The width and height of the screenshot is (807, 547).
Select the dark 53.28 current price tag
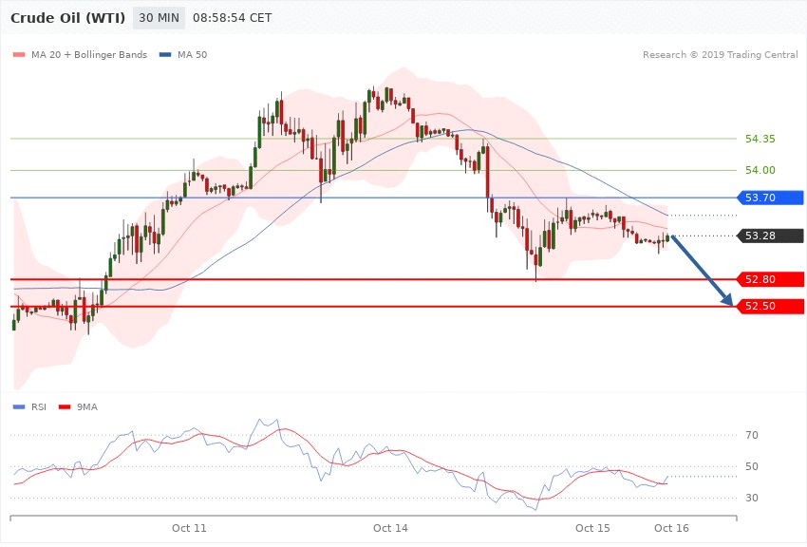(x=770, y=236)
